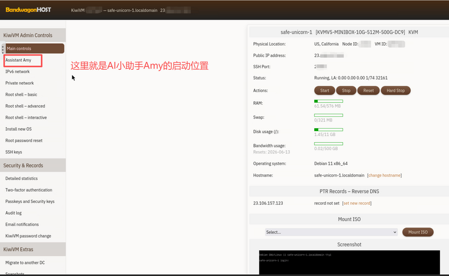Open Main controls in sidebar

(x=34, y=48)
